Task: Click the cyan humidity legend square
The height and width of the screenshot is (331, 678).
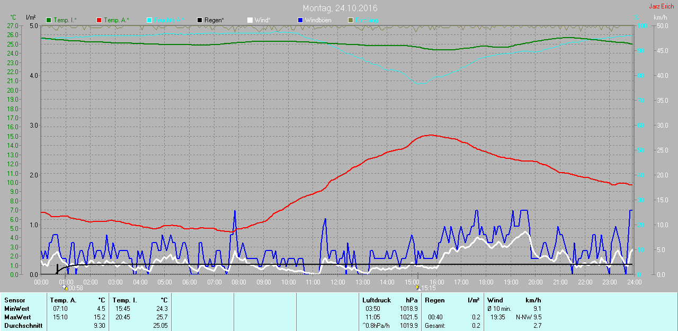Action: click(149, 20)
